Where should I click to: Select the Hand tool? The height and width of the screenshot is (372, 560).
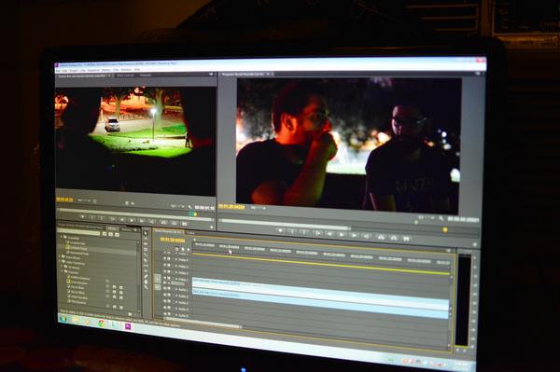coord(146,282)
